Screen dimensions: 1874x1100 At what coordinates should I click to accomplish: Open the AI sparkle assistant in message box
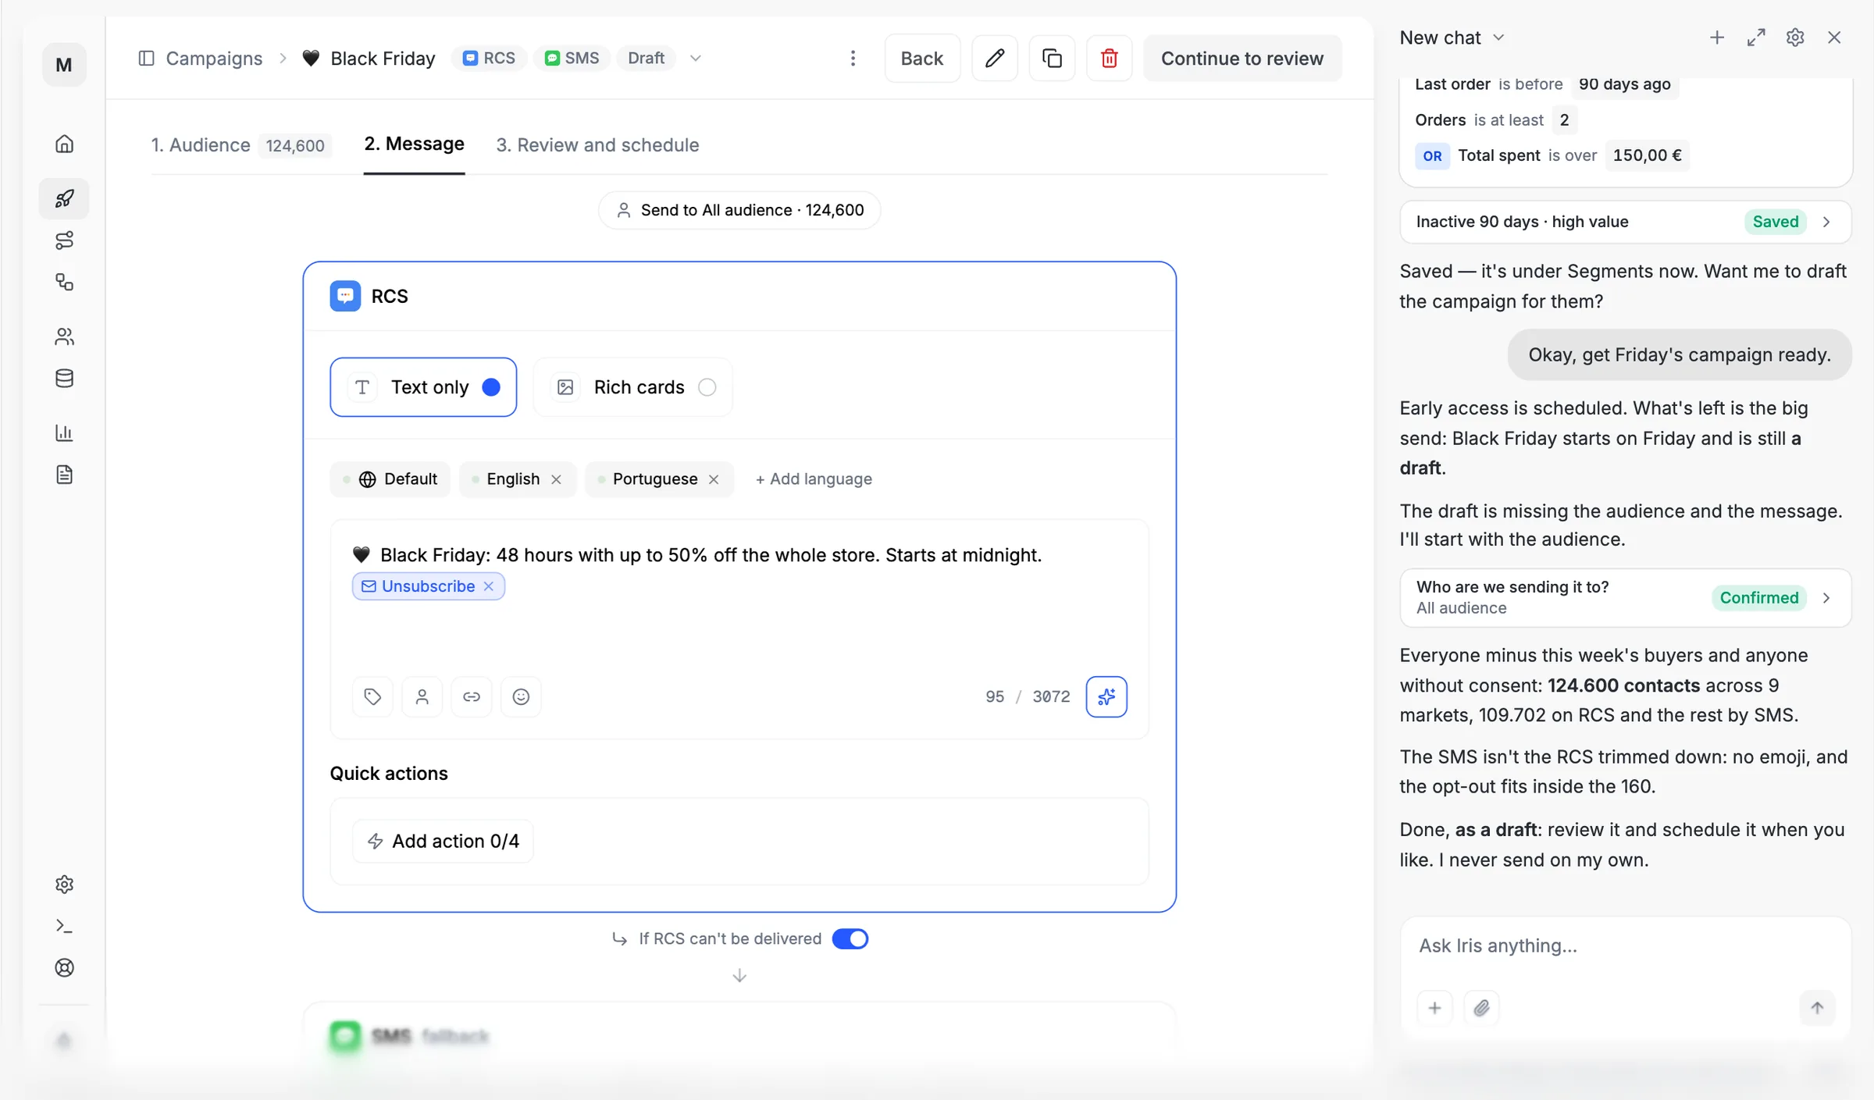1106,696
